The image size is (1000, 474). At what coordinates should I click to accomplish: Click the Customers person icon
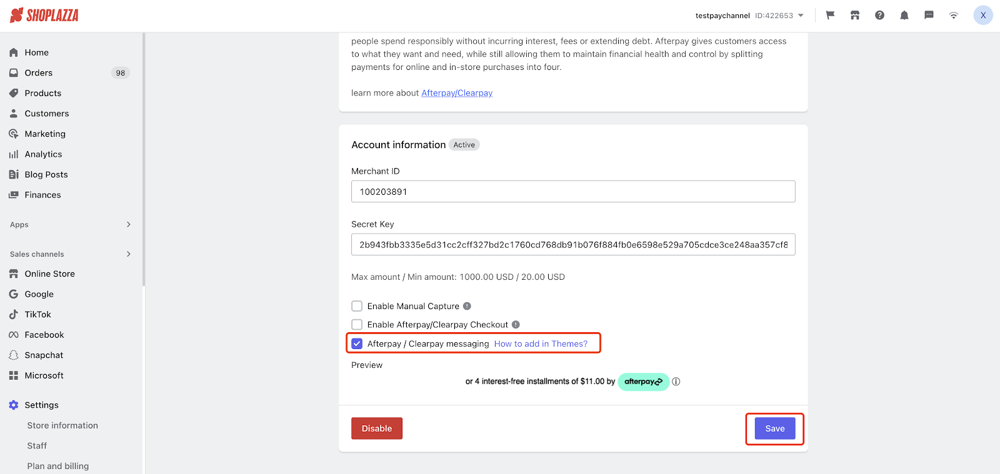click(x=14, y=114)
